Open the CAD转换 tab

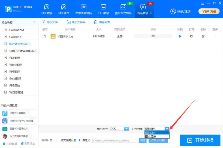point(103,9)
